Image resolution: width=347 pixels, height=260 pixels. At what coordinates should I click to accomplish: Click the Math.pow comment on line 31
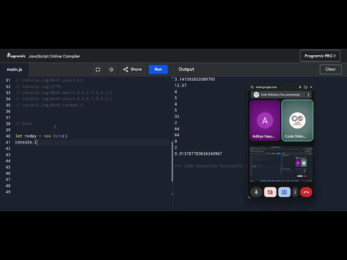49,80
